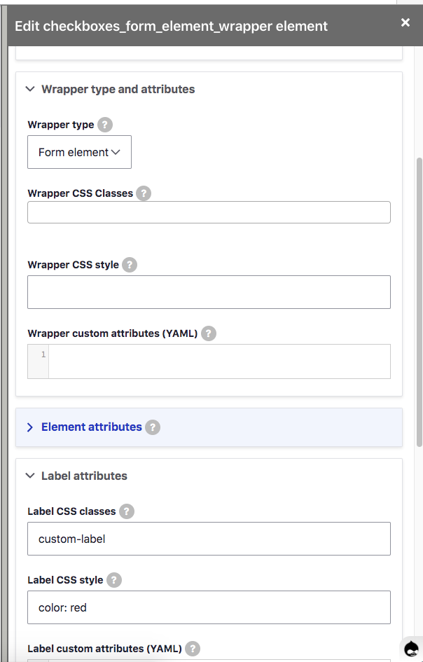Viewport: 423px width, 662px height.
Task: Open help for Wrapper custom attributes (YAML)
Action: pos(209,333)
